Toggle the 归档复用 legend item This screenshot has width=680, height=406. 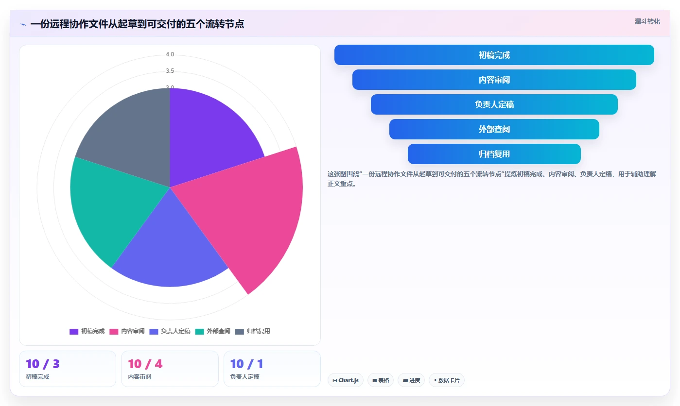[252, 331]
